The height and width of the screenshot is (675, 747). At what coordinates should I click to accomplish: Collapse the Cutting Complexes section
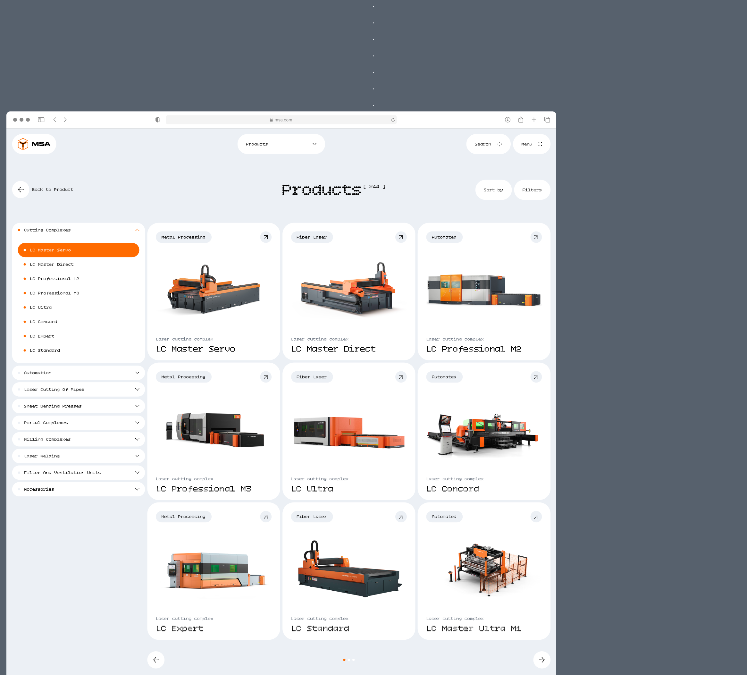(137, 230)
